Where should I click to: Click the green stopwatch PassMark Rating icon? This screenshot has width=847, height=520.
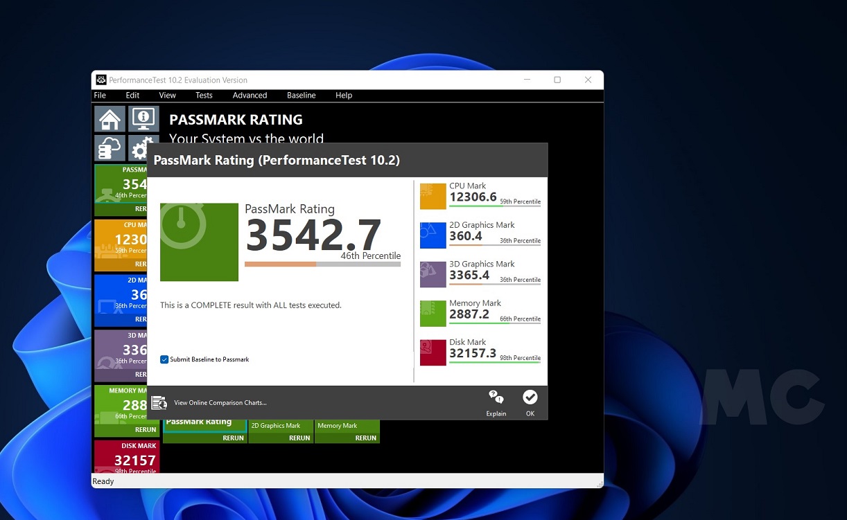point(199,242)
